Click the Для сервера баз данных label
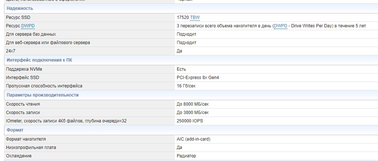The width and height of the screenshot is (378, 161). [x=31, y=34]
